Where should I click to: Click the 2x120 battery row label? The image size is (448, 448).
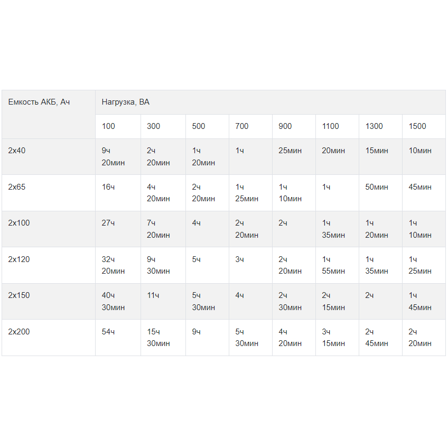tap(49, 265)
